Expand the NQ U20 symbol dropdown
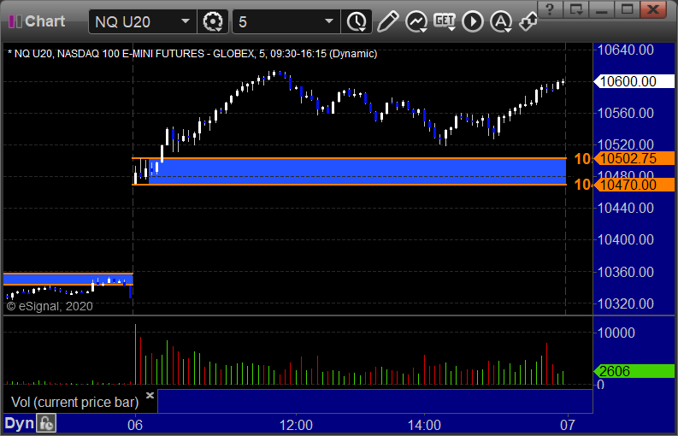Image resolution: width=678 pixels, height=436 pixels. [x=186, y=21]
